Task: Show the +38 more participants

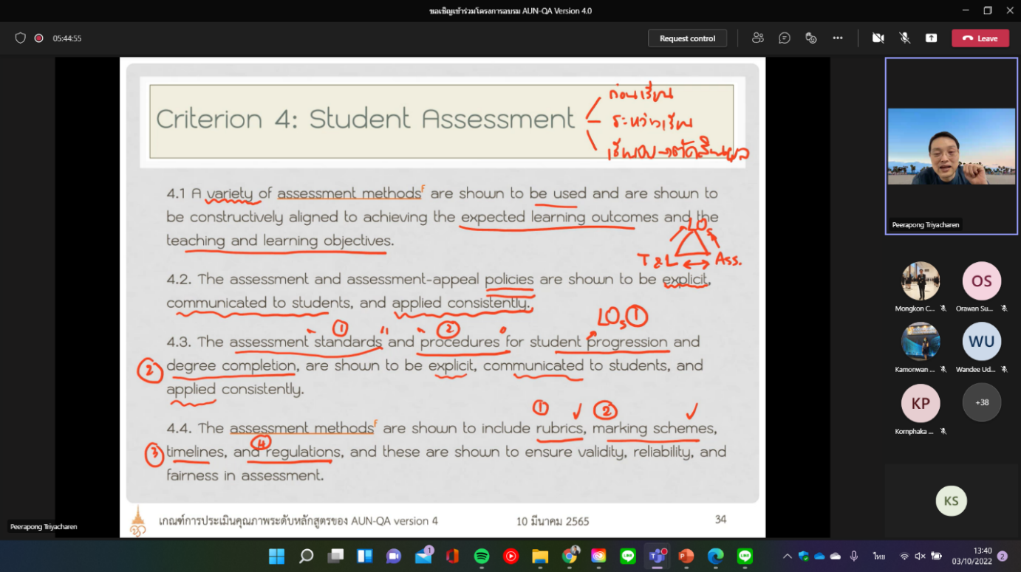Action: 982,403
